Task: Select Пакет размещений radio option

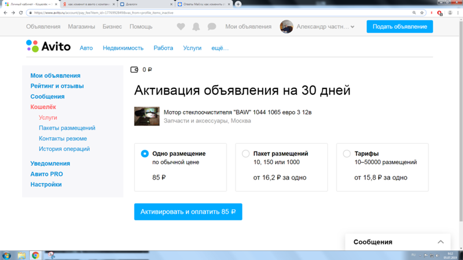Action: click(245, 154)
